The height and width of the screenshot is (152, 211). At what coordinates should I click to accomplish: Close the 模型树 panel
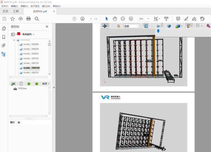point(47,27)
